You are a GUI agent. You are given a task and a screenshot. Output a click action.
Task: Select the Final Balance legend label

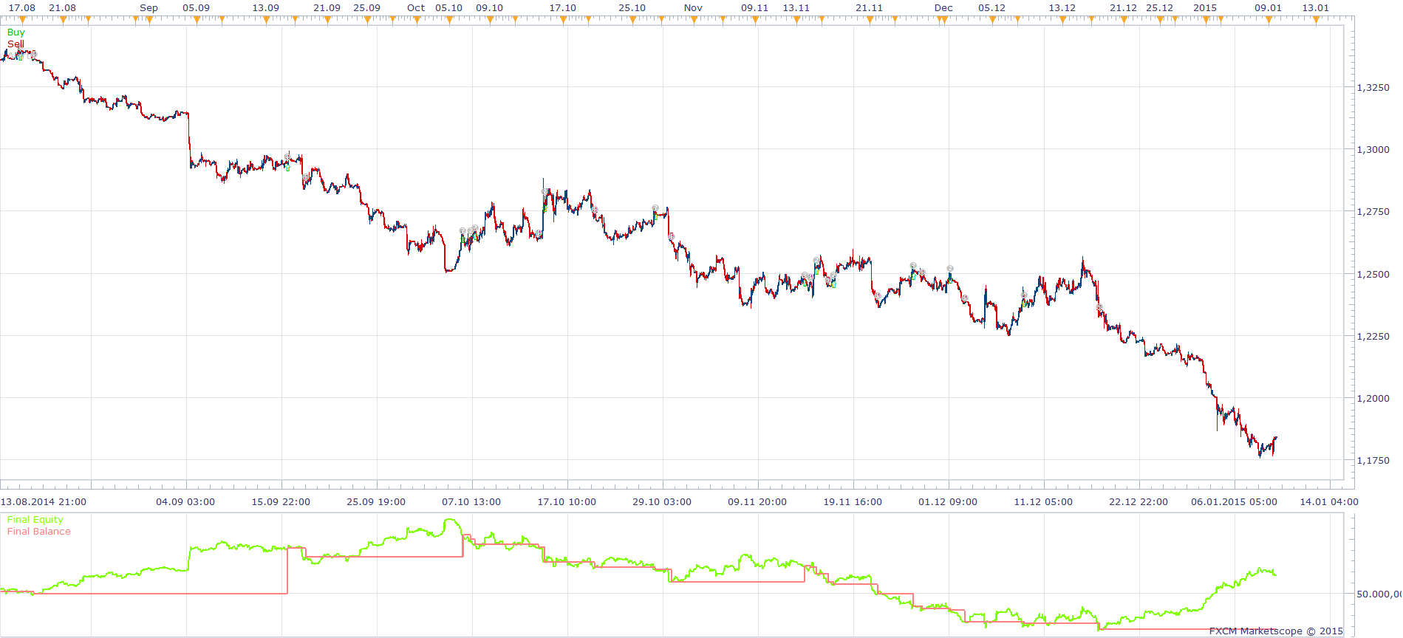tap(39, 532)
